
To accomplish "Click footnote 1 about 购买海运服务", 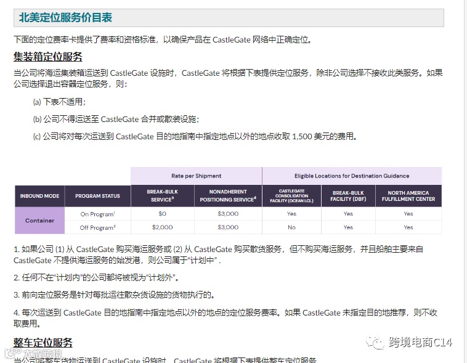I will [218, 255].
